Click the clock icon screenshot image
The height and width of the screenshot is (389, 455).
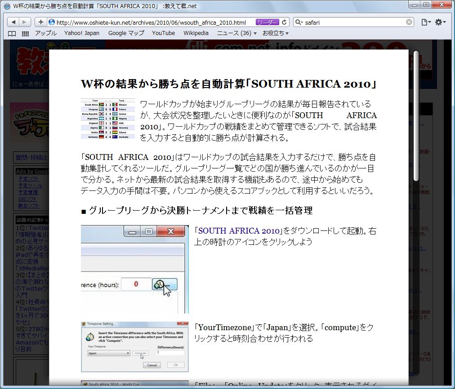tap(134, 269)
